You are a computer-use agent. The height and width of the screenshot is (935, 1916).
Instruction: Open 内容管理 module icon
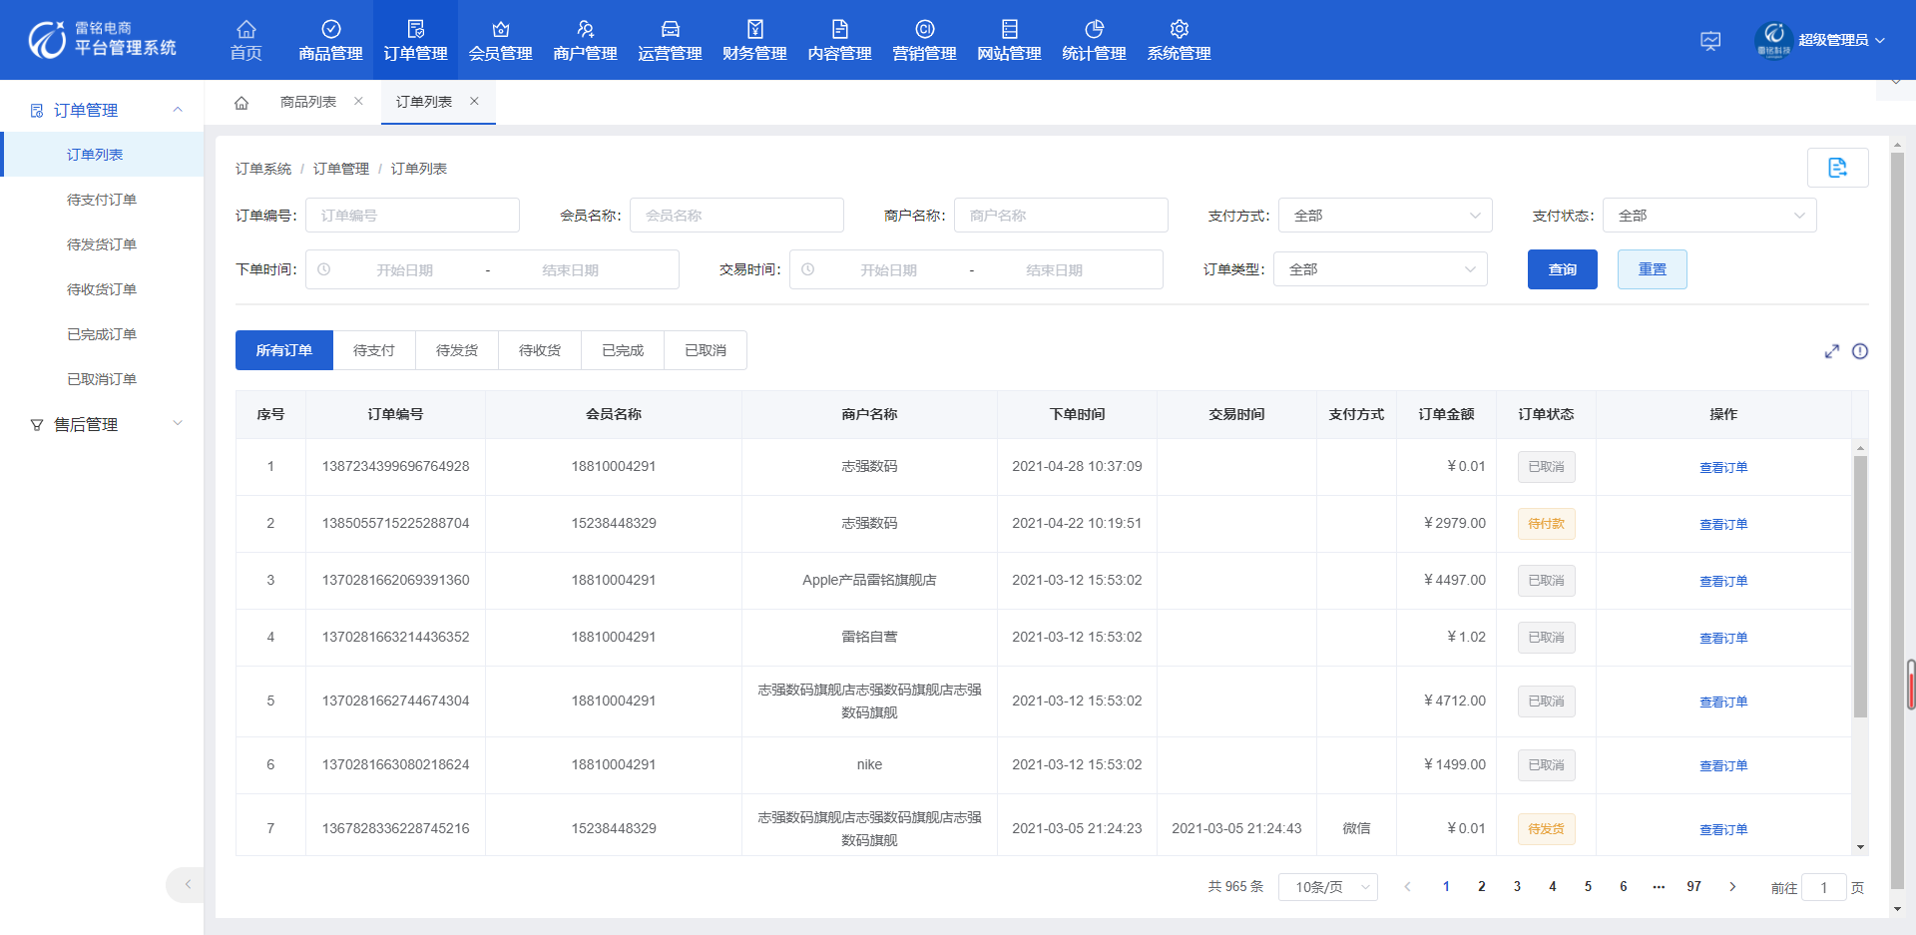[x=840, y=29]
